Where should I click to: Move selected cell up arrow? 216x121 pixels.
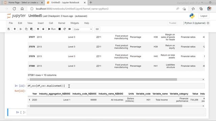38,29
